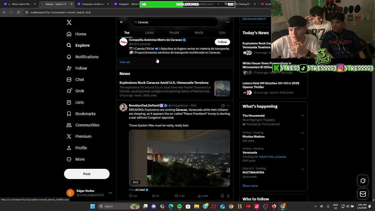Reply to BrooklynDad_Defiant post
Image resolution: width=375 pixels, height=211 pixels.
(133, 196)
